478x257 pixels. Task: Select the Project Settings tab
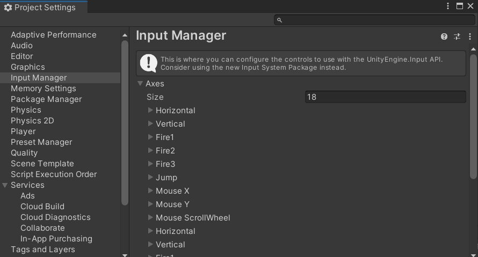44,8
